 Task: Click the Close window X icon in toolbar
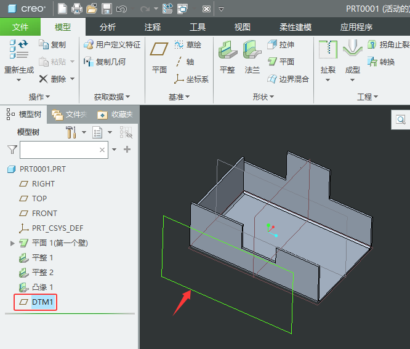[x=207, y=9]
